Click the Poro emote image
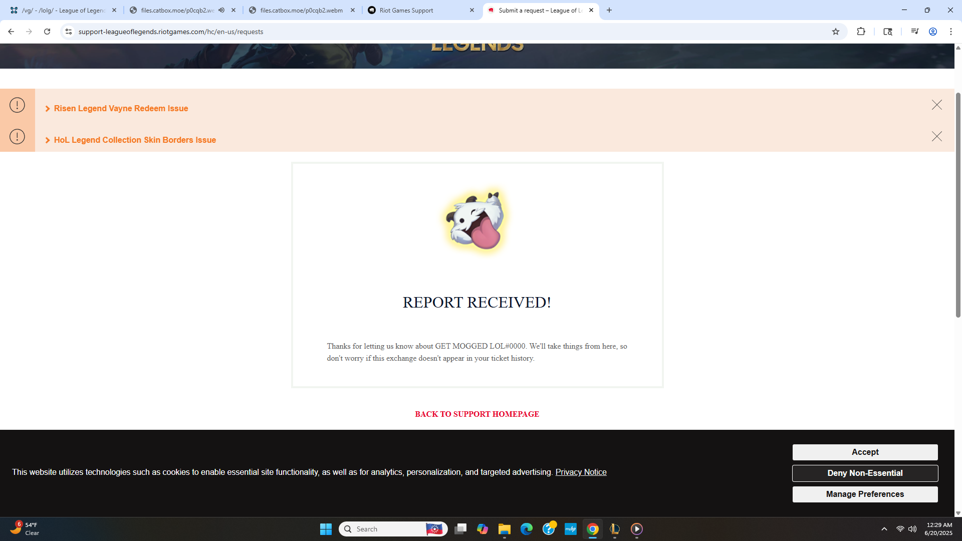This screenshot has width=962, height=541. (x=476, y=221)
